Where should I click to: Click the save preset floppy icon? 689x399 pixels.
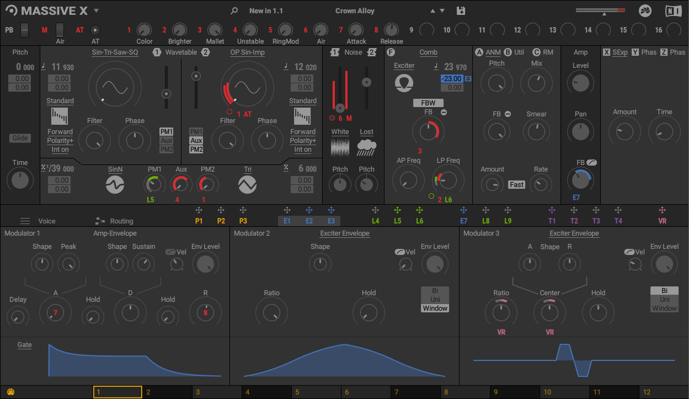[x=461, y=10]
